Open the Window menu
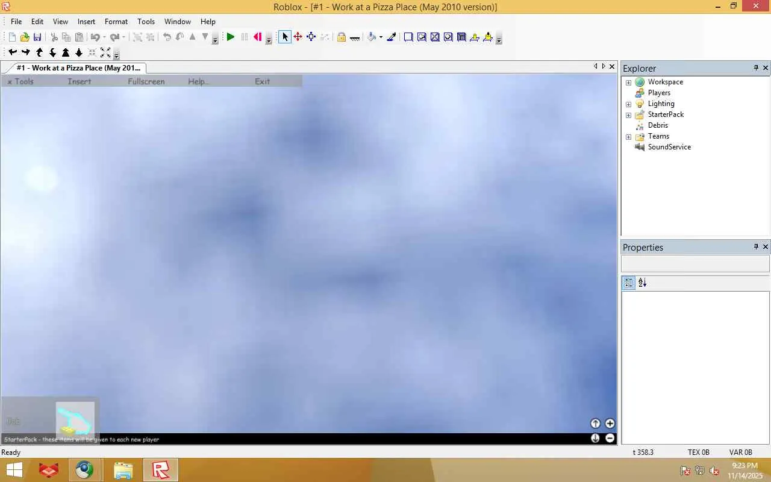Image resolution: width=771 pixels, height=482 pixels. [178, 22]
